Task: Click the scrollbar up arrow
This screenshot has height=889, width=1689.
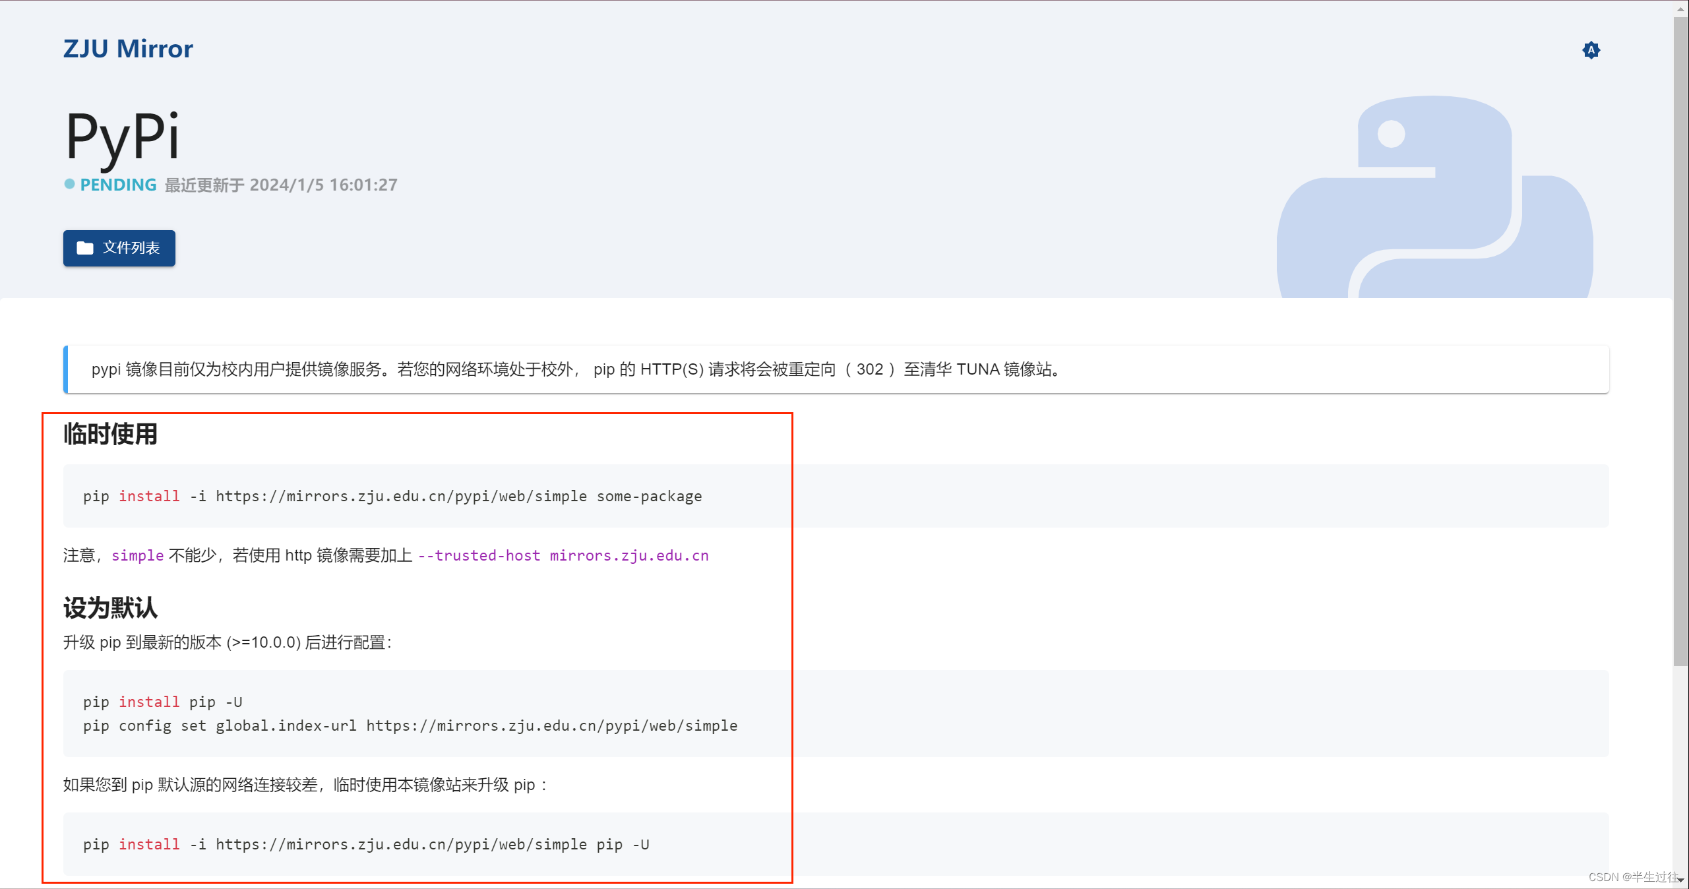Action: (1680, 9)
